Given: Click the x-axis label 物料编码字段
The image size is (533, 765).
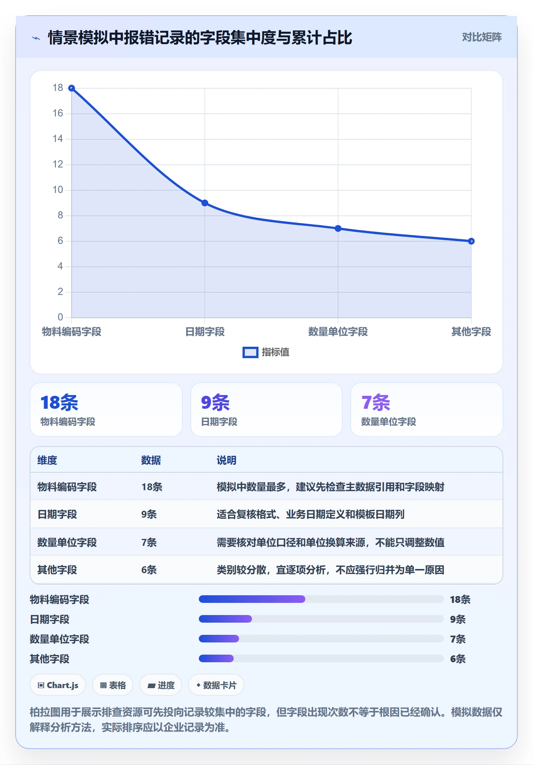Looking at the screenshot, I should pos(72,332).
